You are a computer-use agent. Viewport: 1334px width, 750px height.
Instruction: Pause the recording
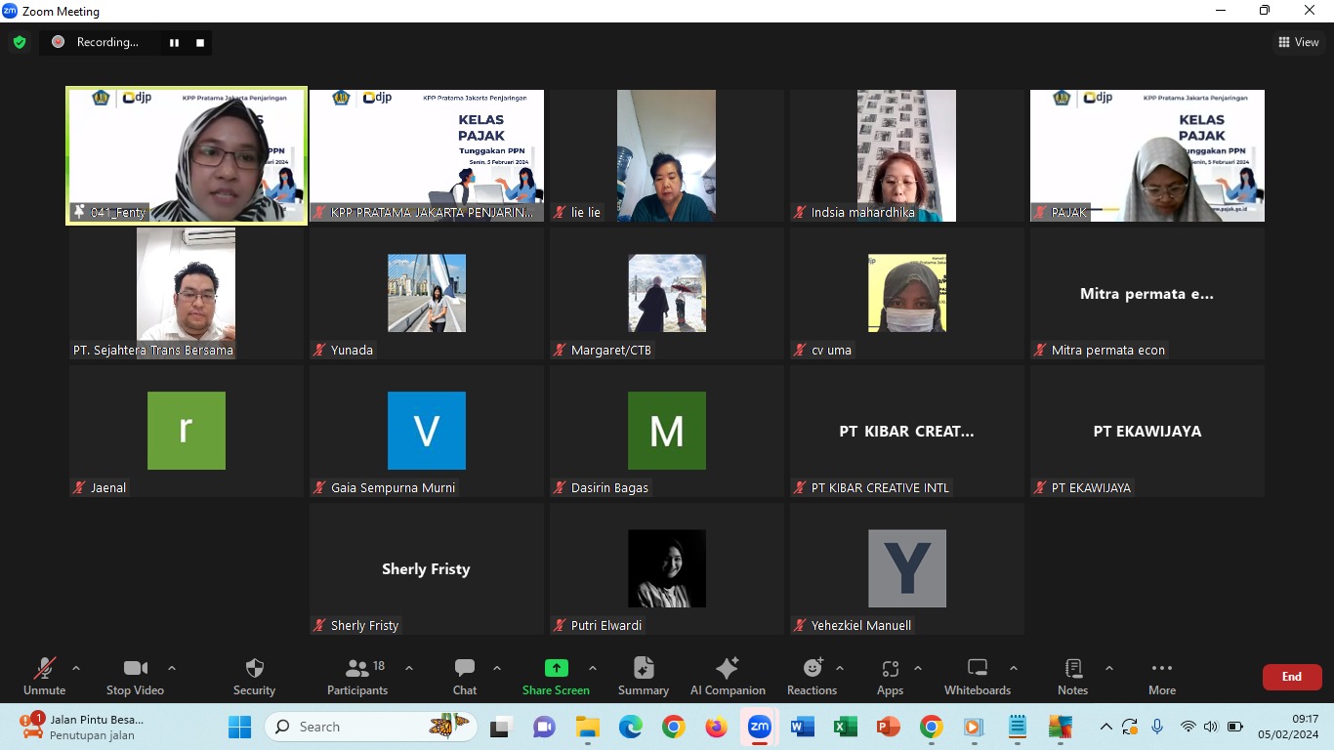[x=175, y=42]
